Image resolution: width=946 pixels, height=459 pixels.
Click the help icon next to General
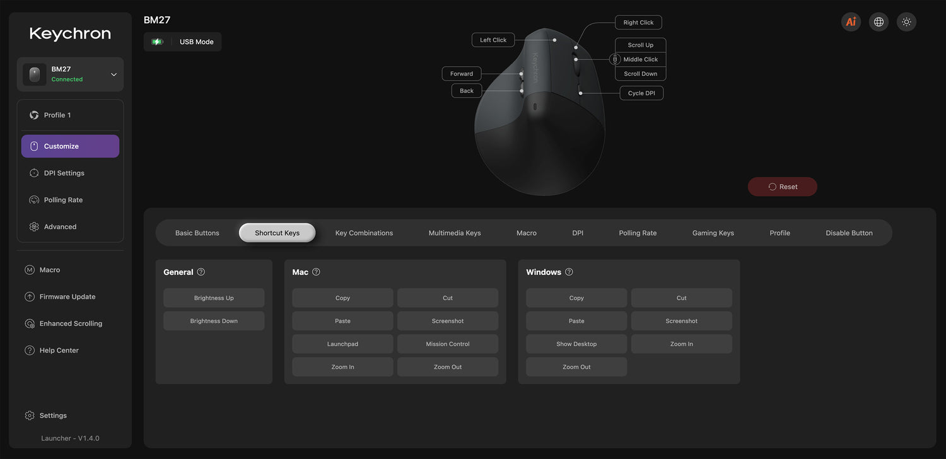tap(201, 272)
